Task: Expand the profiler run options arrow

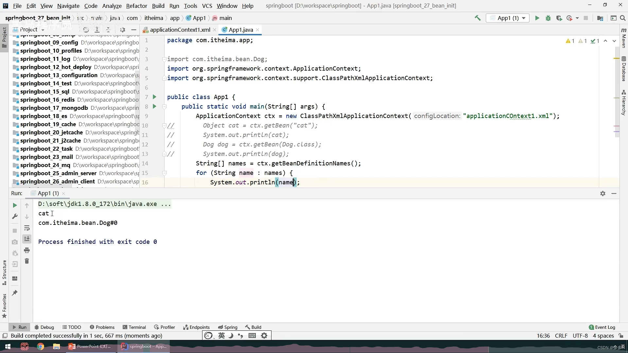Action: 577,18
